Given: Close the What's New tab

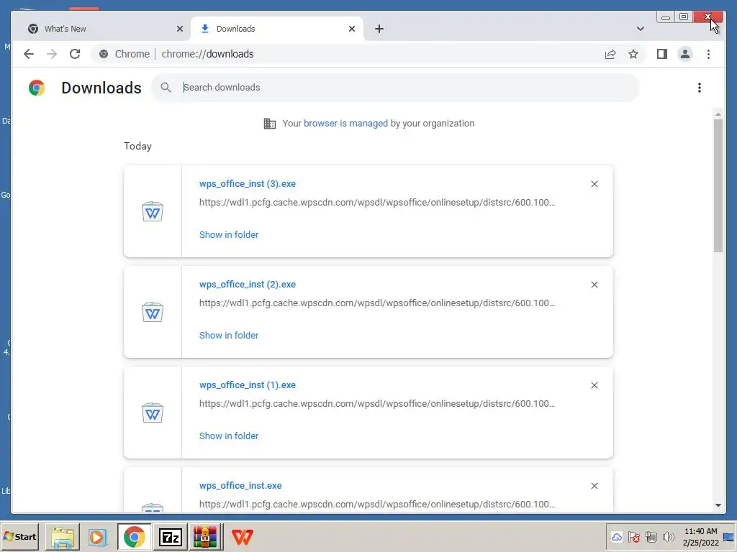Looking at the screenshot, I should point(179,29).
